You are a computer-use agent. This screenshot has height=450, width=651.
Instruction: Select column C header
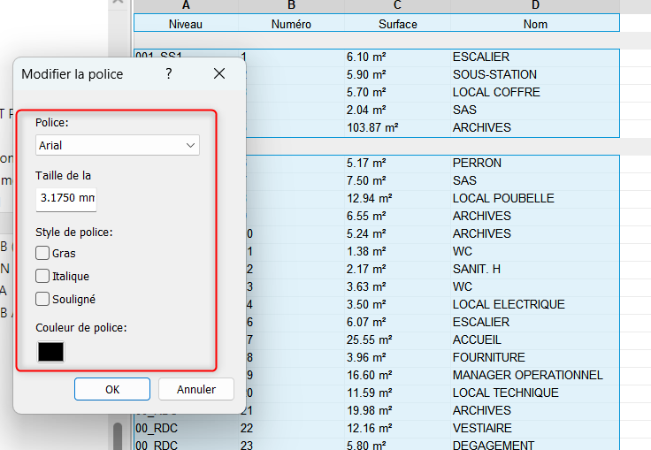(x=397, y=5)
